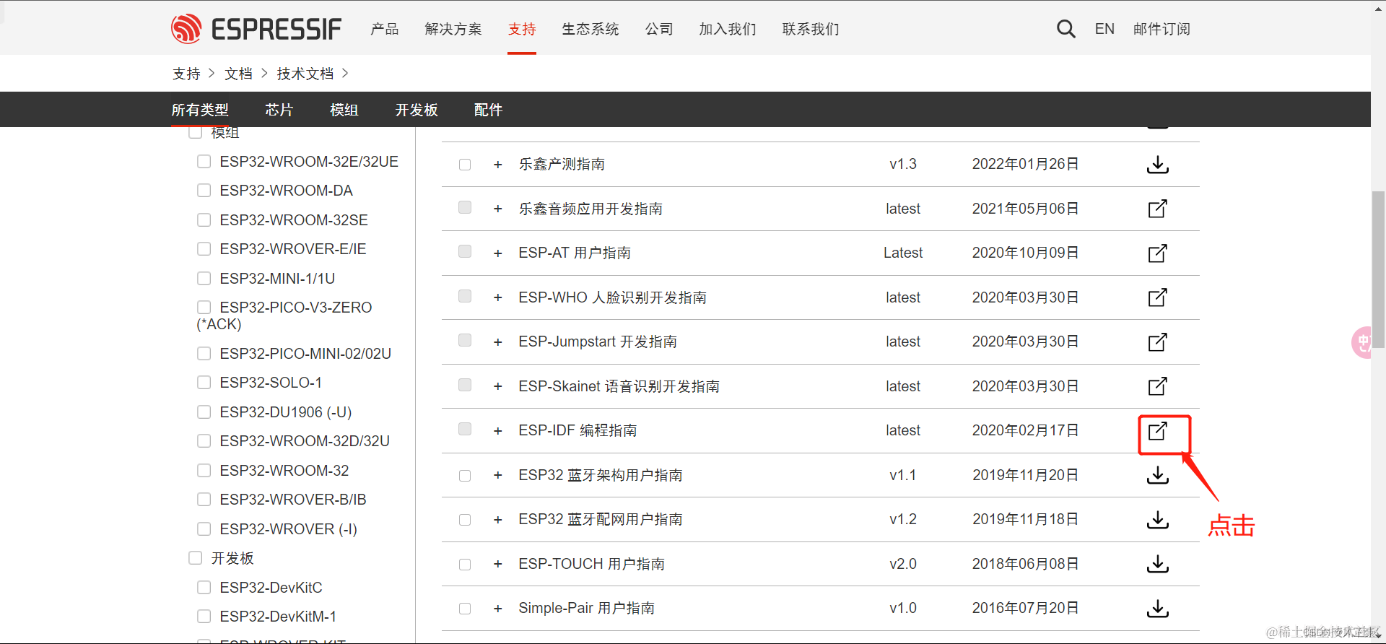1386x644 pixels.
Task: Open 乐鑫音频应用开发指南 external link icon
Action: pyautogui.click(x=1157, y=209)
